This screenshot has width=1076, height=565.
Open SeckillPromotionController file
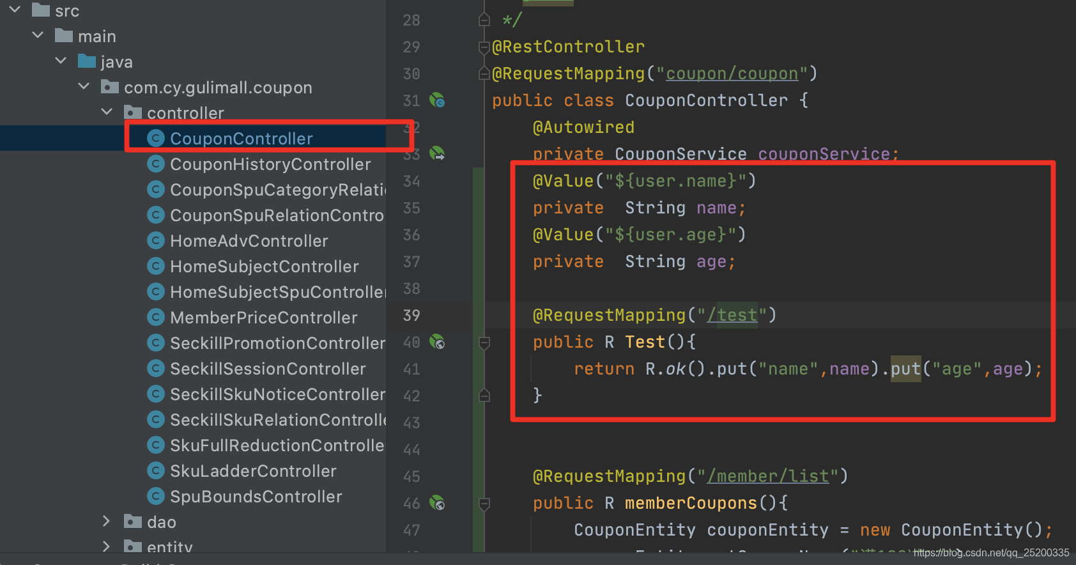click(278, 343)
